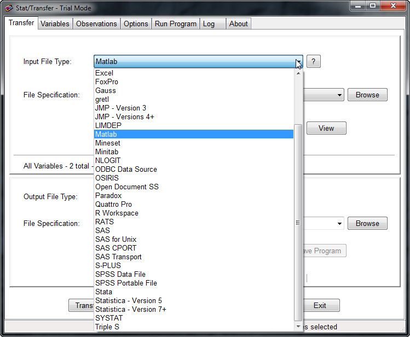
Task: Select the highlighted Matlab entry
Action: click(x=193, y=134)
